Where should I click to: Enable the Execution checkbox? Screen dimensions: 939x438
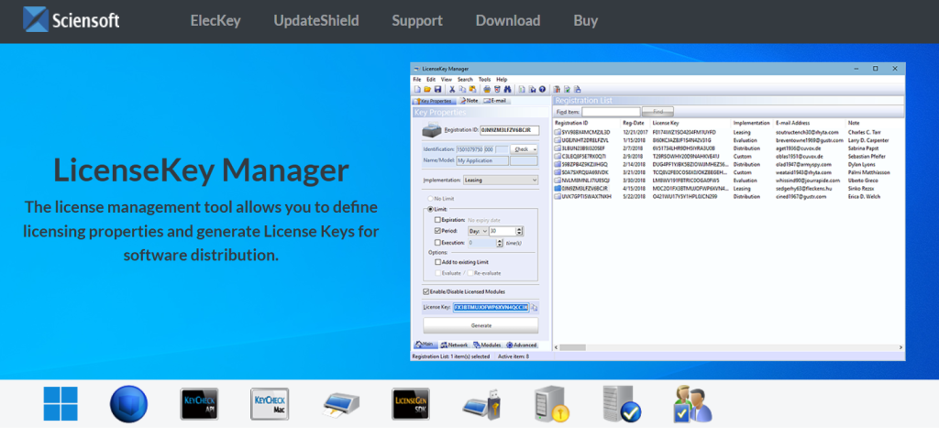tap(437, 242)
